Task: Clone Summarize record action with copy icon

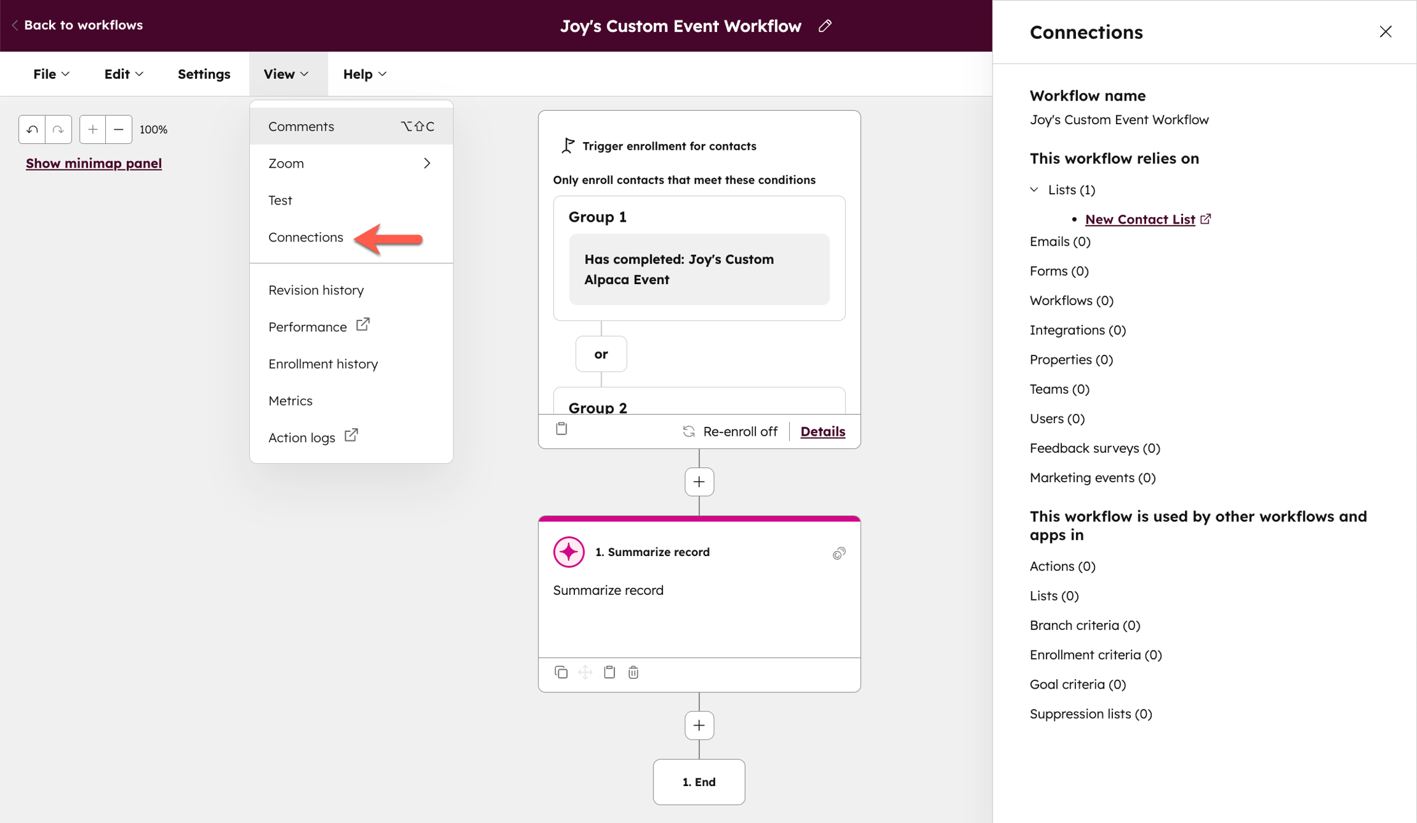Action: (561, 672)
